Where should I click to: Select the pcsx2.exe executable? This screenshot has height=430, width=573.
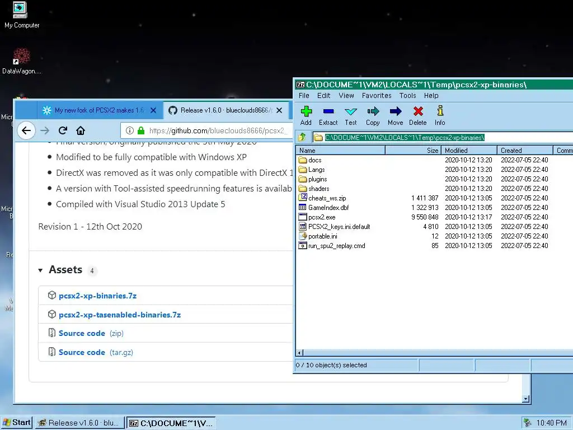[x=317, y=217]
